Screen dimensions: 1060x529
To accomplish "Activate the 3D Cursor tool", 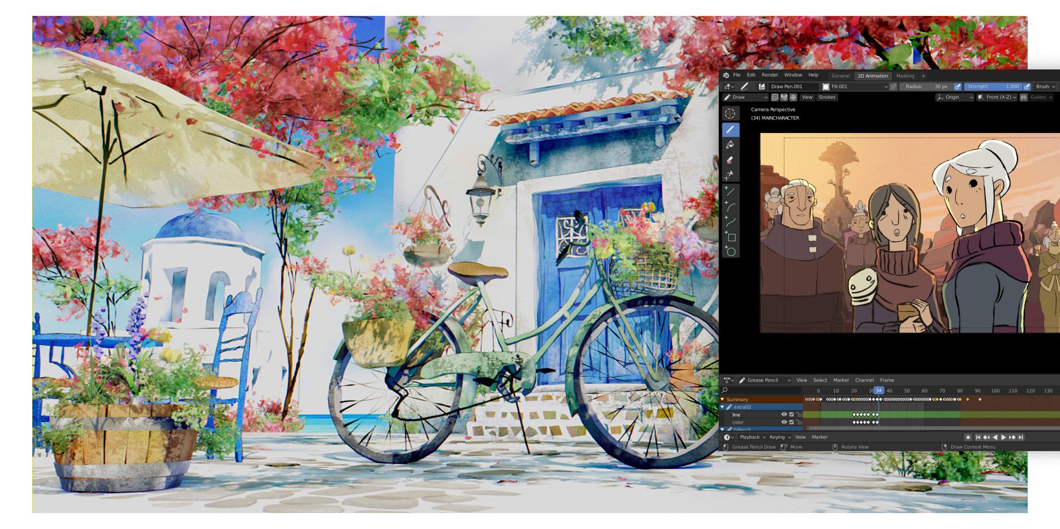I will click(730, 113).
